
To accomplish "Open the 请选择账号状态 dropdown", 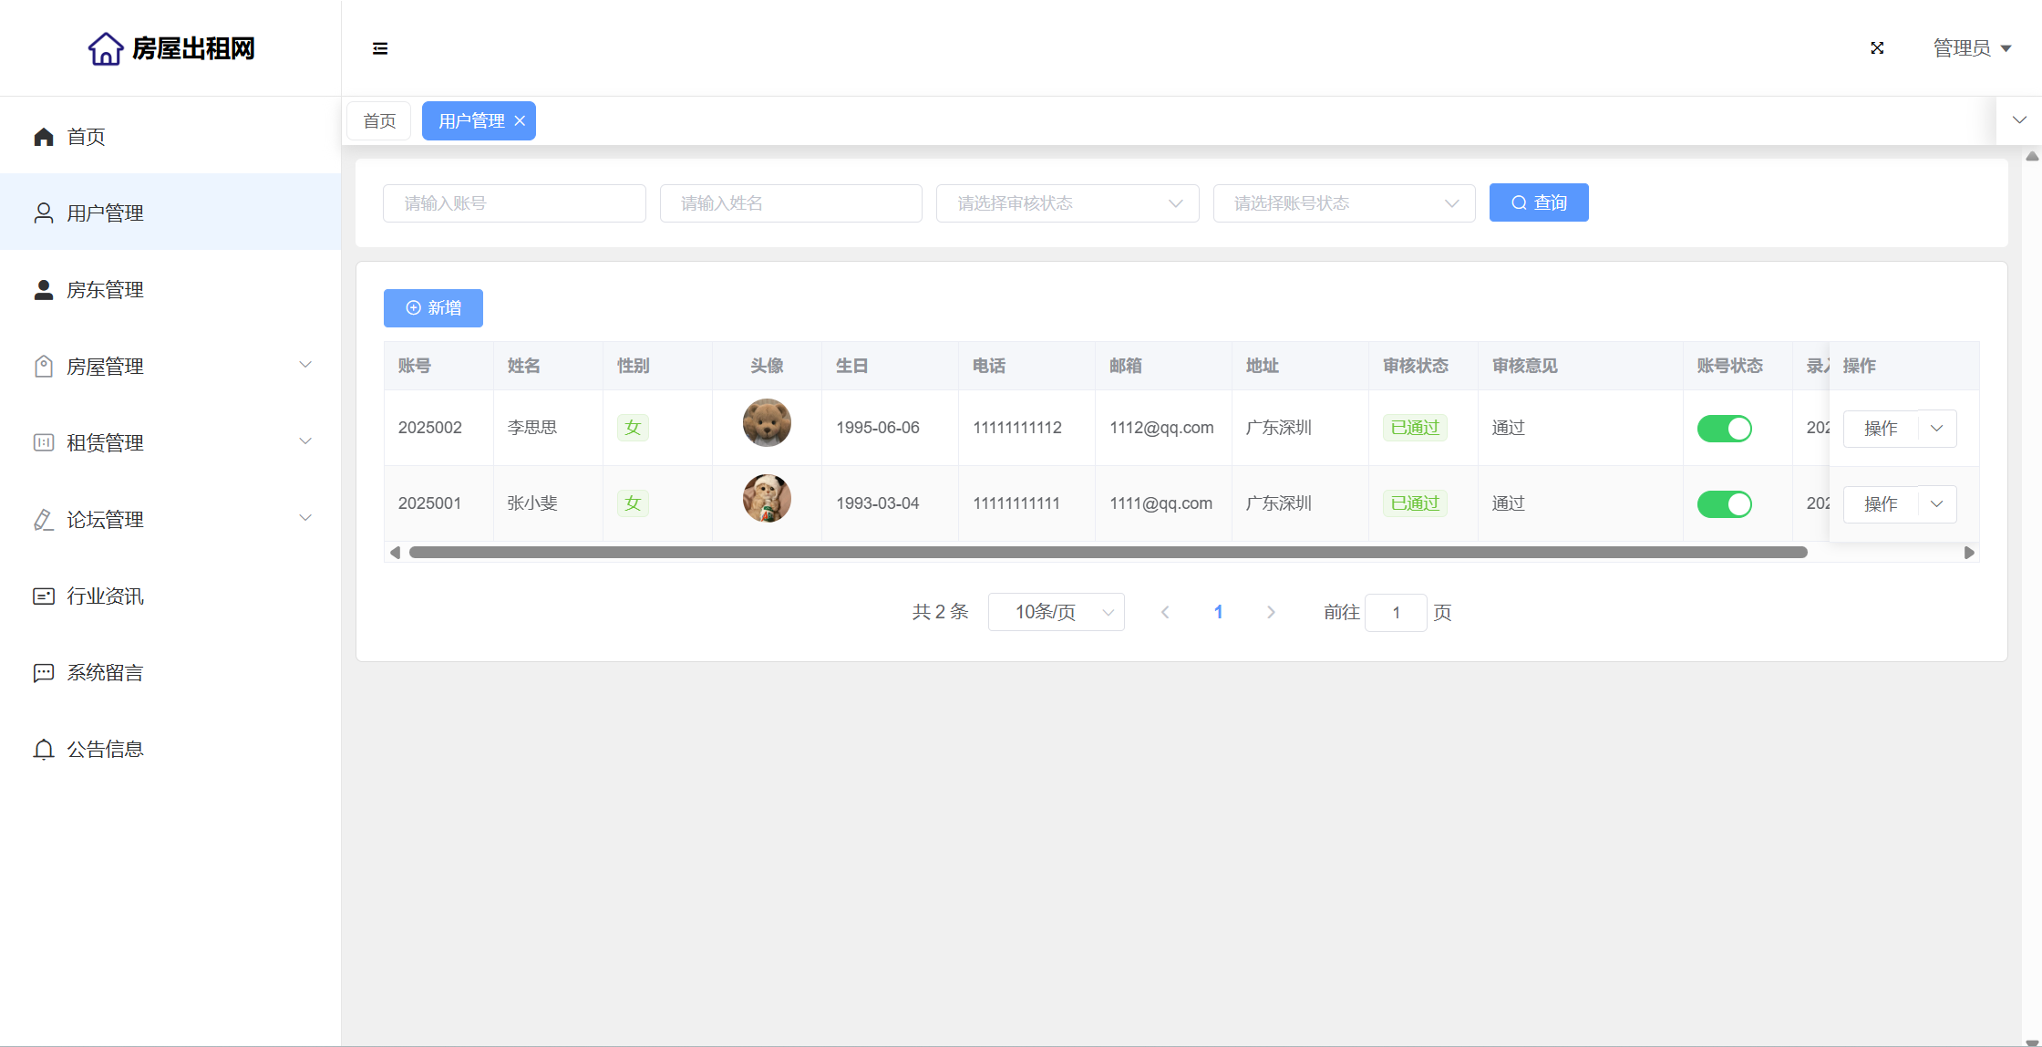I will (1344, 203).
